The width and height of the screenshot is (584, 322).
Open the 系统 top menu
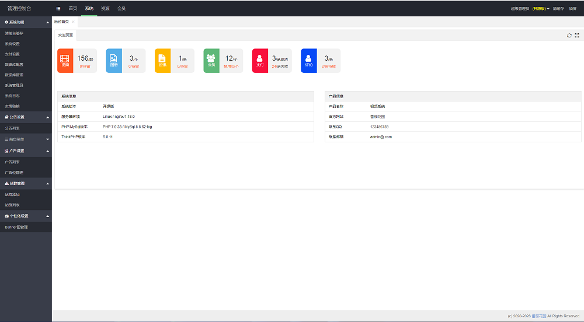89,9
